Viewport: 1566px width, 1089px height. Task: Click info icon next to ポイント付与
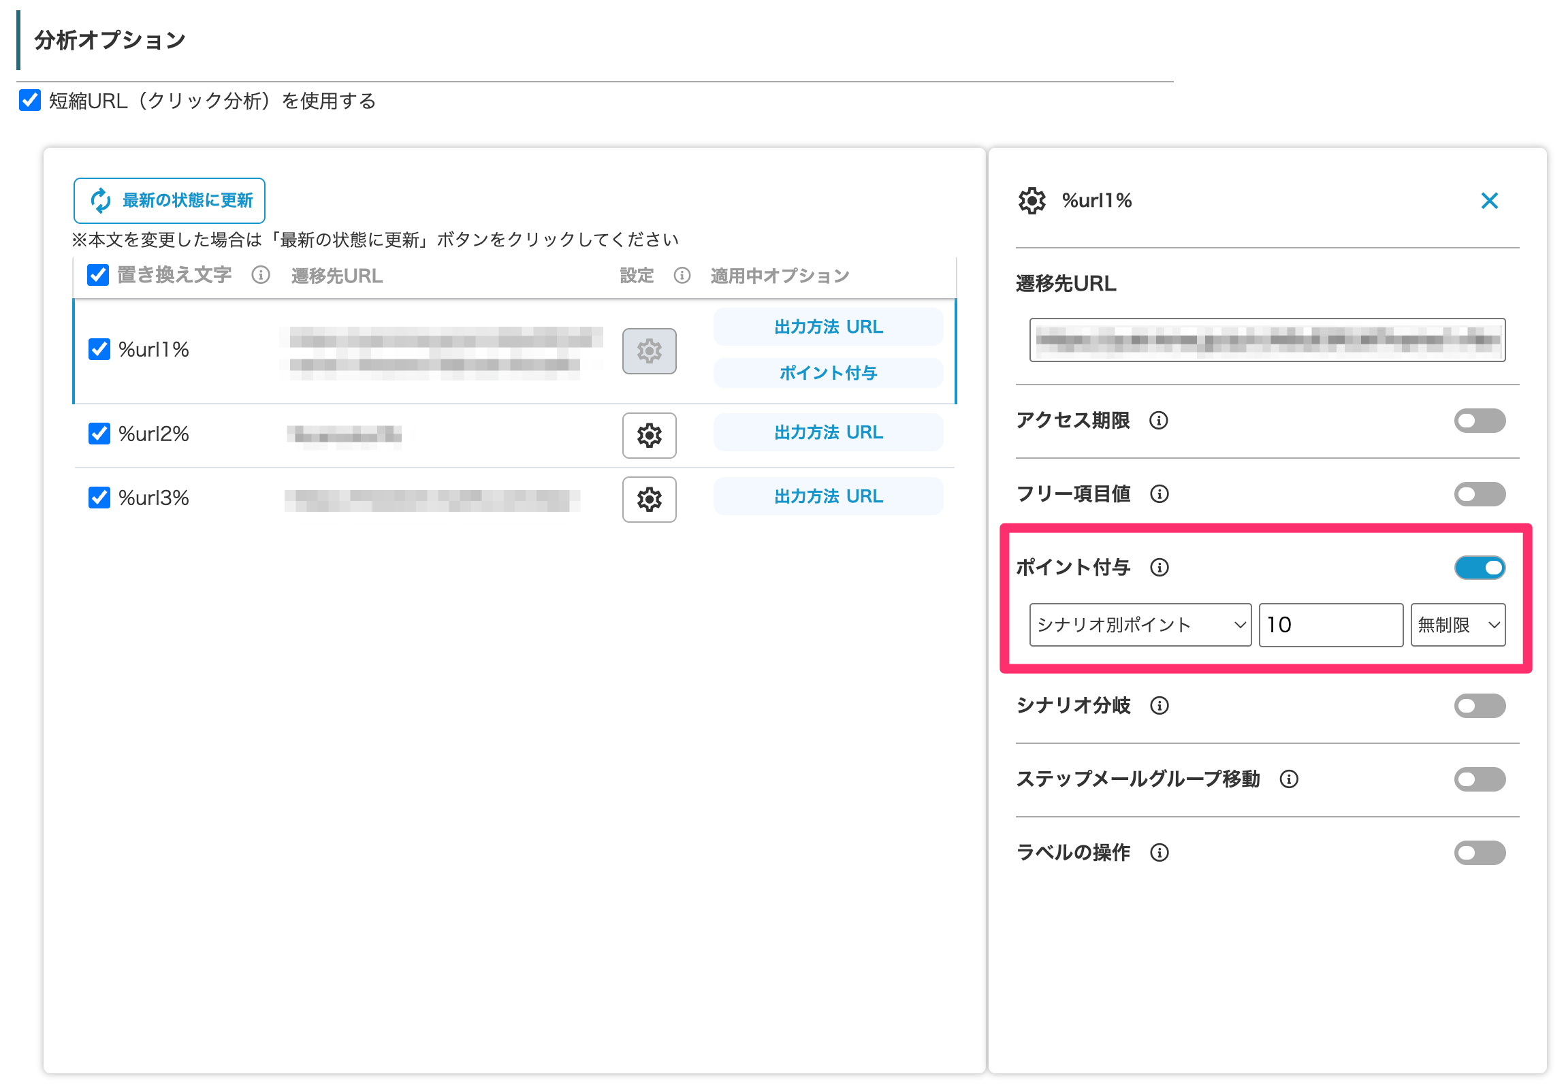point(1159,568)
